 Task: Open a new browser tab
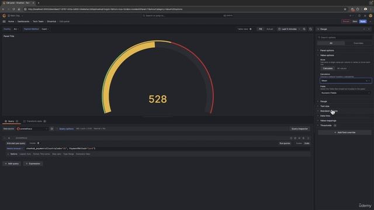39,3
